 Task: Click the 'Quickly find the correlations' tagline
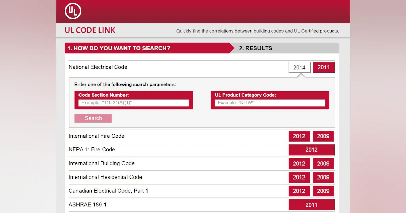click(257, 31)
